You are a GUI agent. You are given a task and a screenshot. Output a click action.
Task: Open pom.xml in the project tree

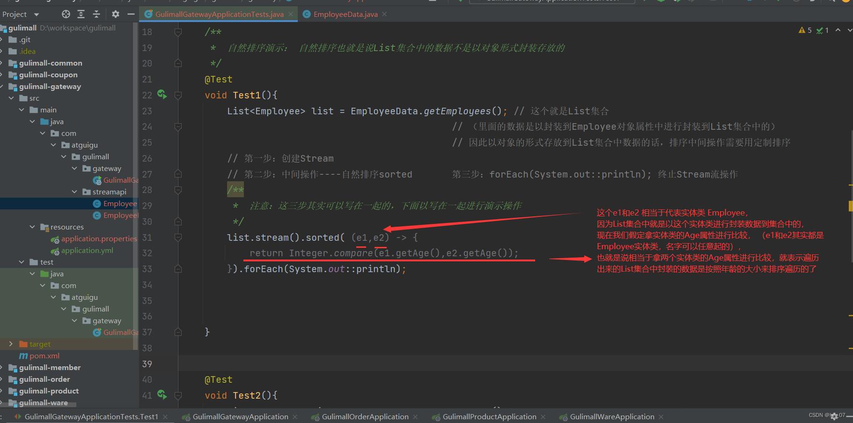[44, 356]
